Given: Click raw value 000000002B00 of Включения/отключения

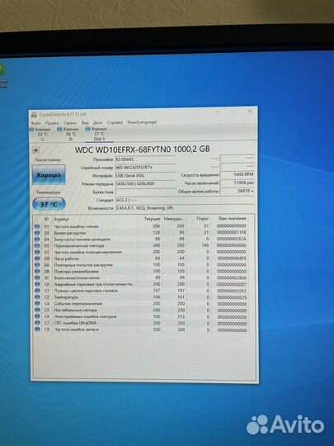Looking at the screenshot, I should [232, 278].
